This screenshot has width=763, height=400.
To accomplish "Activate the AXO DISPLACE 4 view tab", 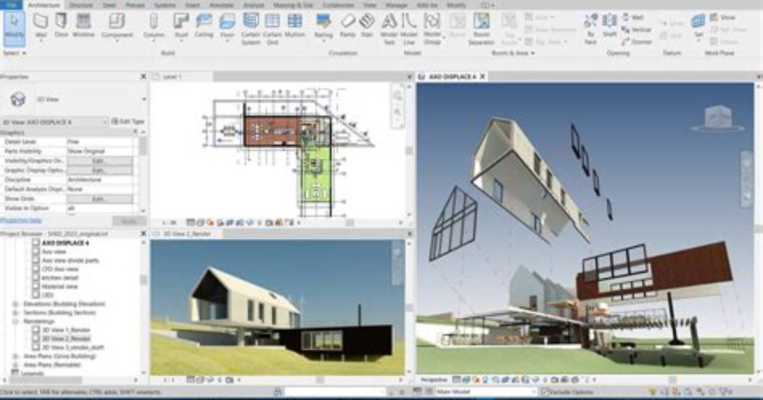I will click(452, 76).
